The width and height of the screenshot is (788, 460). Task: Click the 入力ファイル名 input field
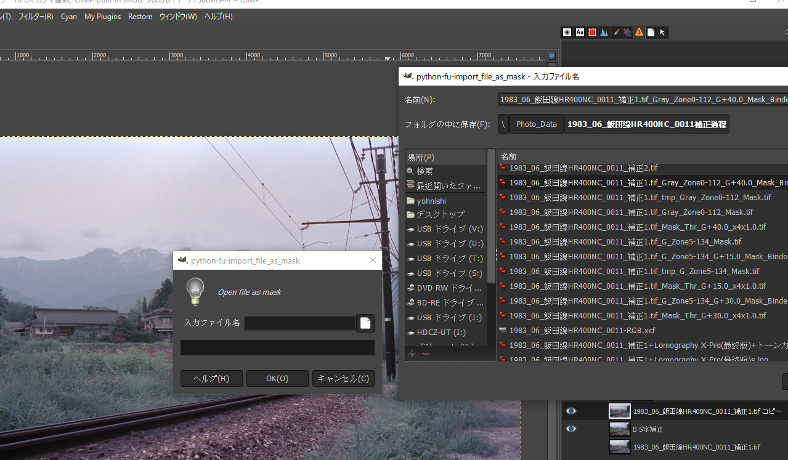click(299, 323)
